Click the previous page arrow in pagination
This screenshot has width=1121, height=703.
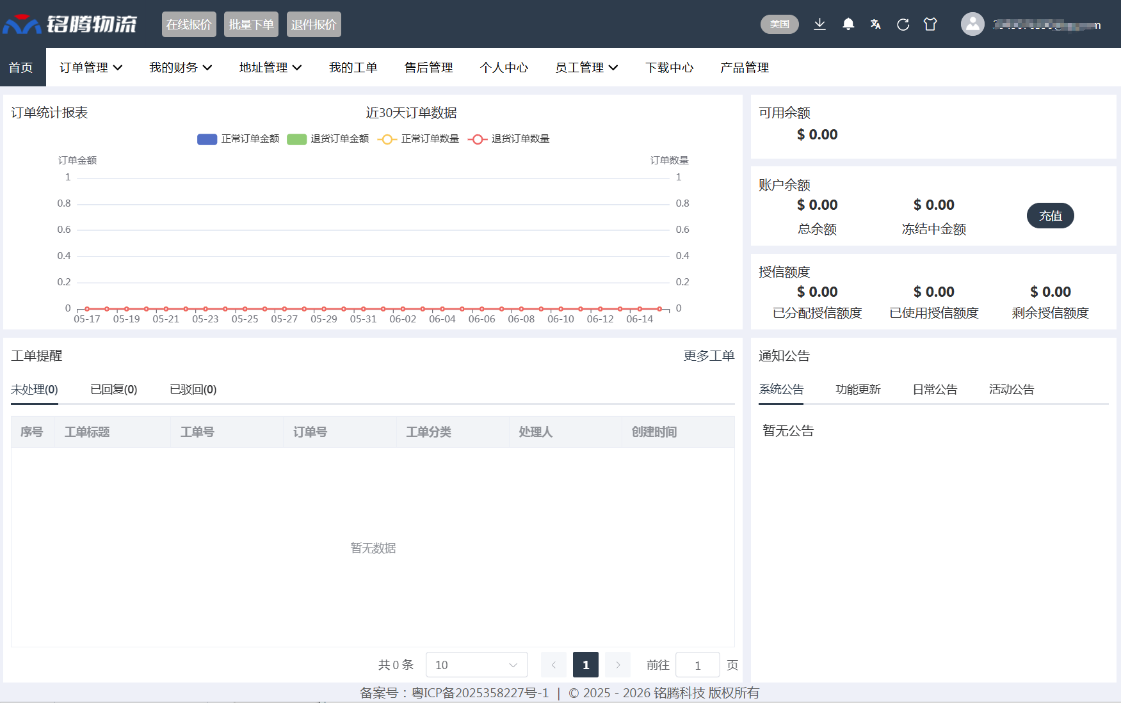(554, 665)
